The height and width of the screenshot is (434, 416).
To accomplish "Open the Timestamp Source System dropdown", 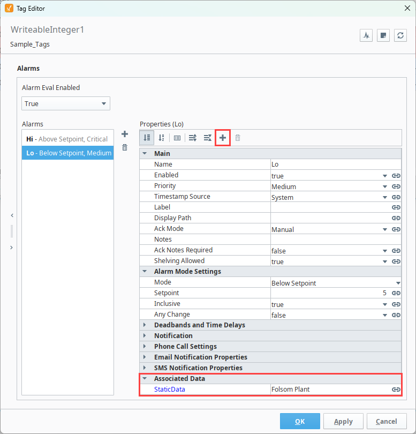I will [x=385, y=197].
